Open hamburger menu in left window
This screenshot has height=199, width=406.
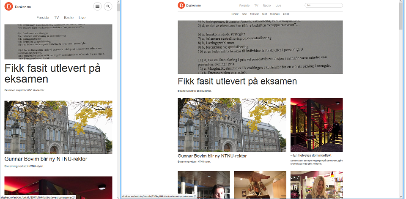tap(97, 6)
